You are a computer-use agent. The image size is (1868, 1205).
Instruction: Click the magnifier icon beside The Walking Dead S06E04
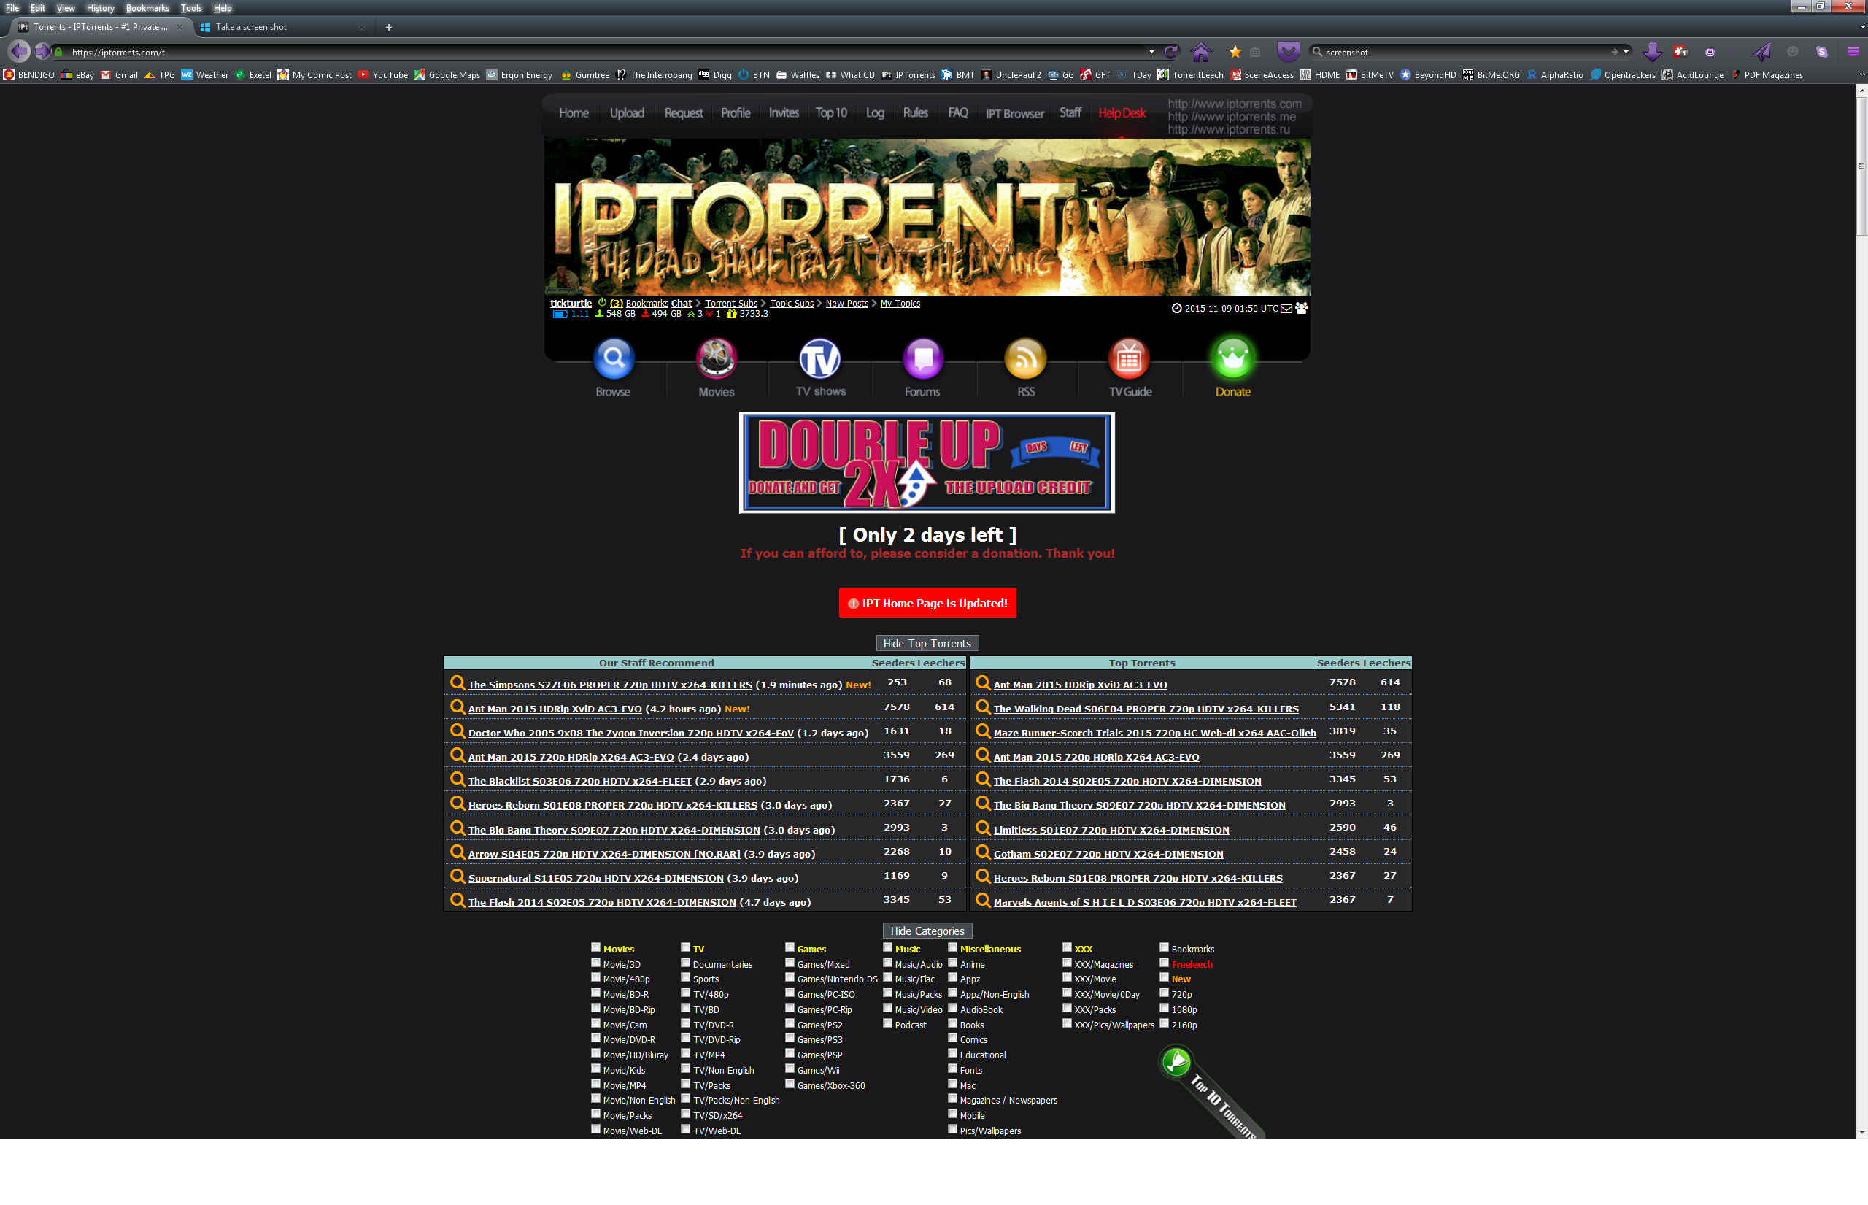pos(984,707)
